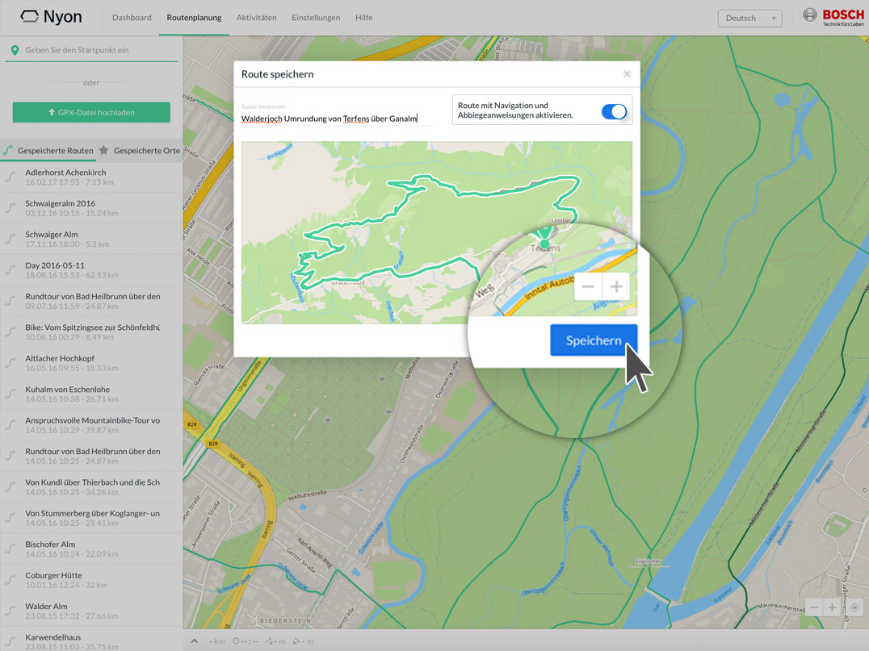This screenshot has height=651, width=869.
Task: Click the route name text field
Action: coord(335,119)
